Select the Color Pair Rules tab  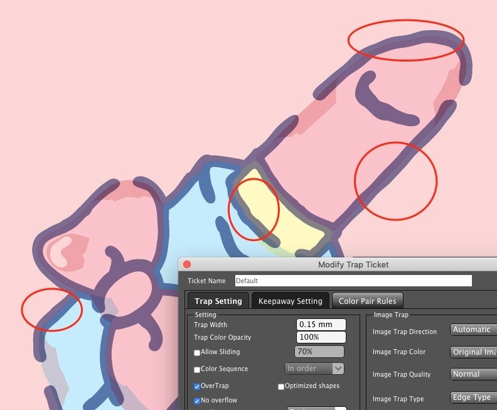point(367,301)
